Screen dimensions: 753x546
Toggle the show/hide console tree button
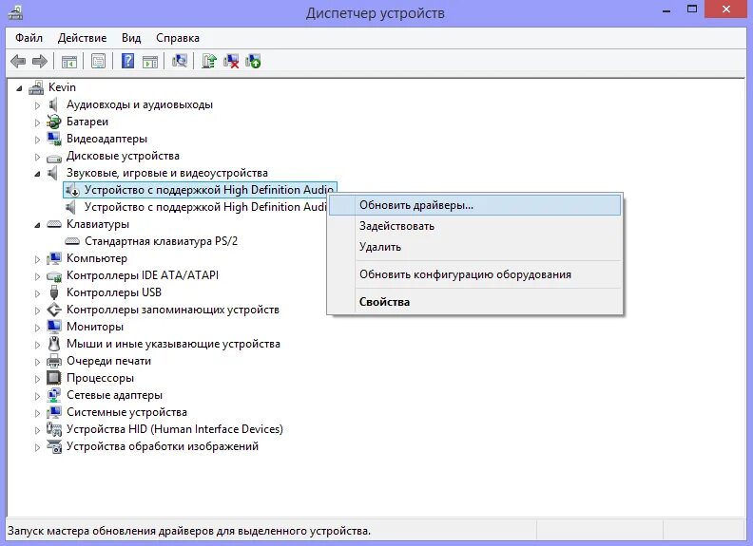click(69, 62)
